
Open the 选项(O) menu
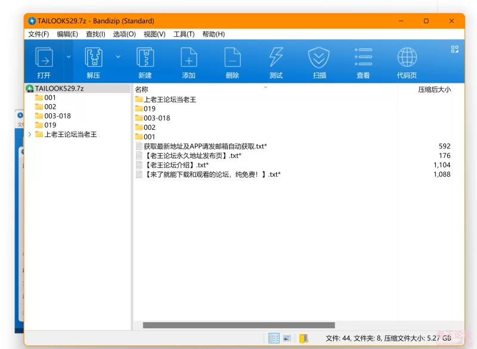click(x=125, y=34)
